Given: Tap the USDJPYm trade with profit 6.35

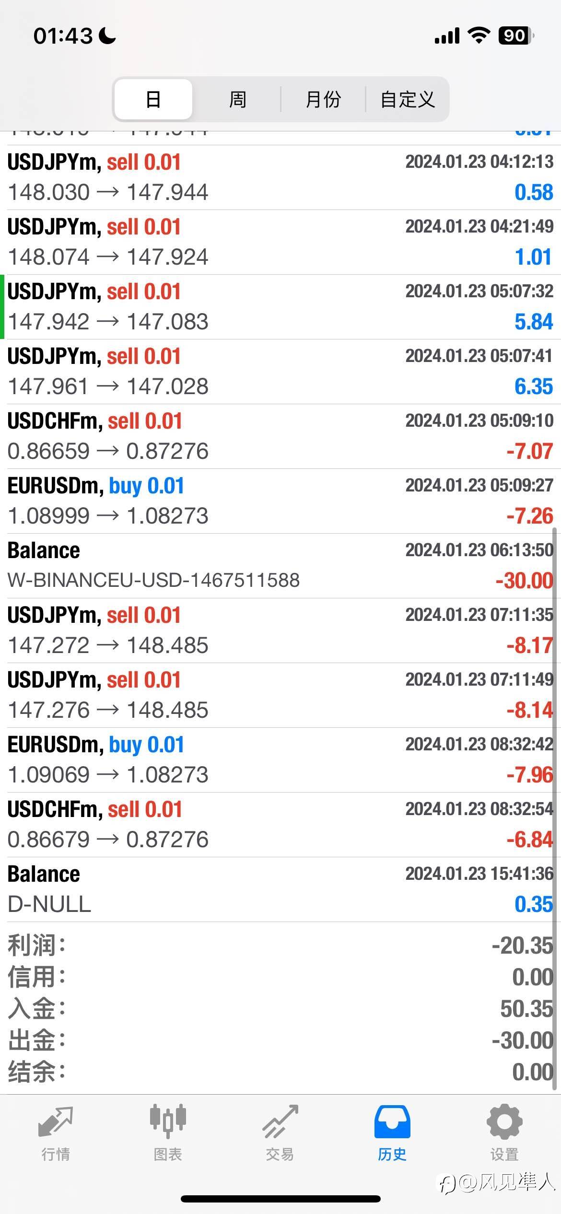Looking at the screenshot, I should click(x=280, y=372).
